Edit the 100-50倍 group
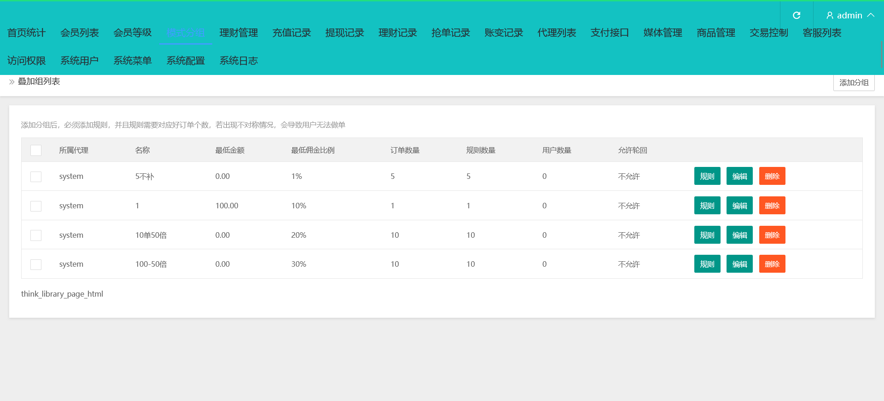 pos(739,264)
